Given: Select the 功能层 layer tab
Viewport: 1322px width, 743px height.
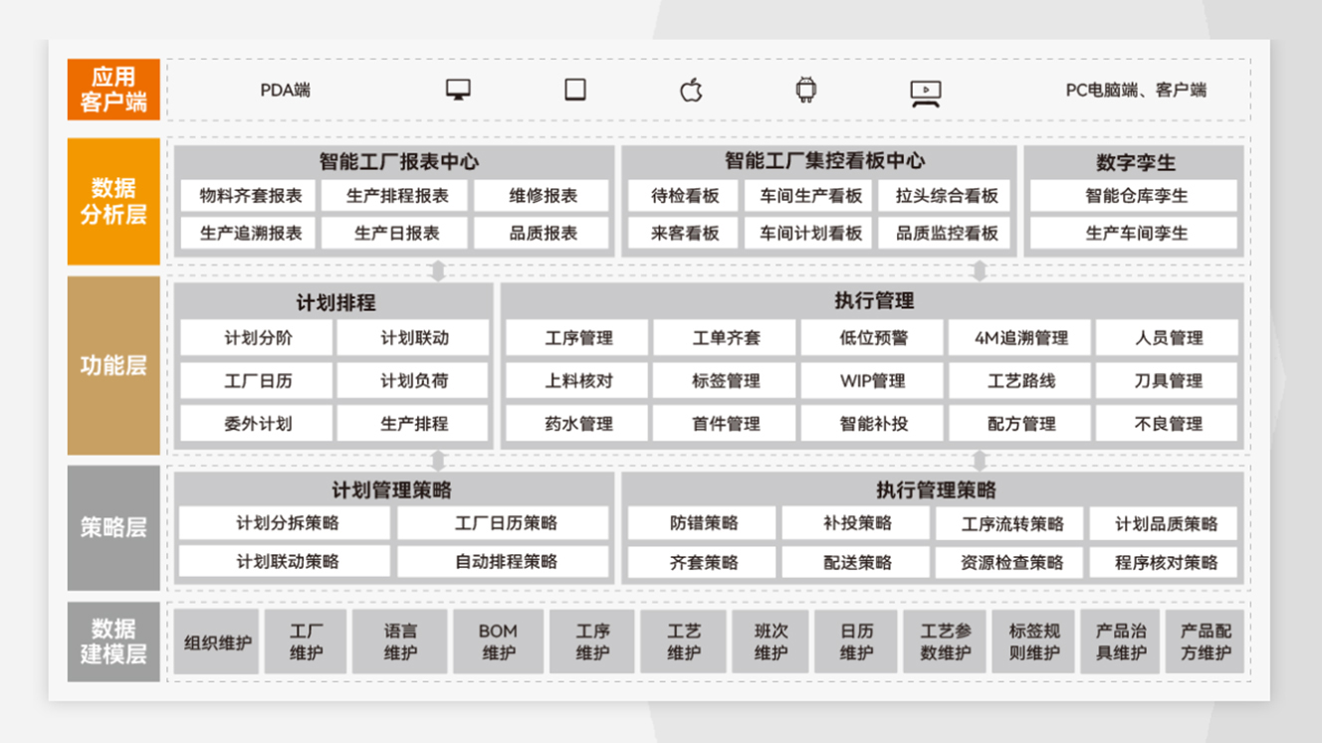Looking at the screenshot, I should [x=112, y=365].
